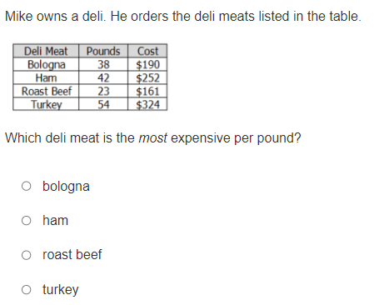Image resolution: width=374 pixels, height=305 pixels.
Task: Click the $190 cost cell
Action: [x=147, y=64]
